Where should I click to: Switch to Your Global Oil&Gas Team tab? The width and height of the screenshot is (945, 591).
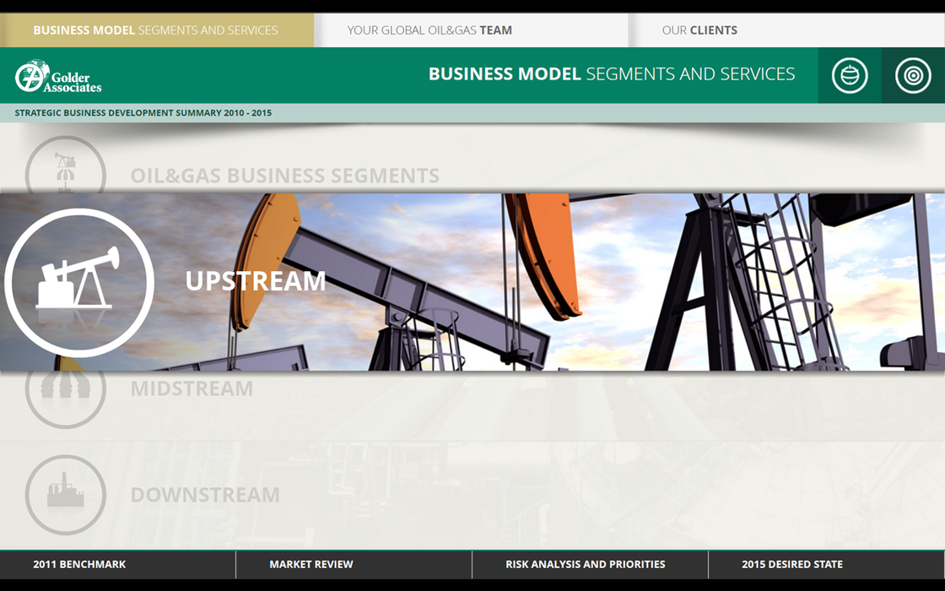[x=429, y=30]
